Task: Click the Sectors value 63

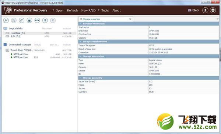Action: (150, 88)
